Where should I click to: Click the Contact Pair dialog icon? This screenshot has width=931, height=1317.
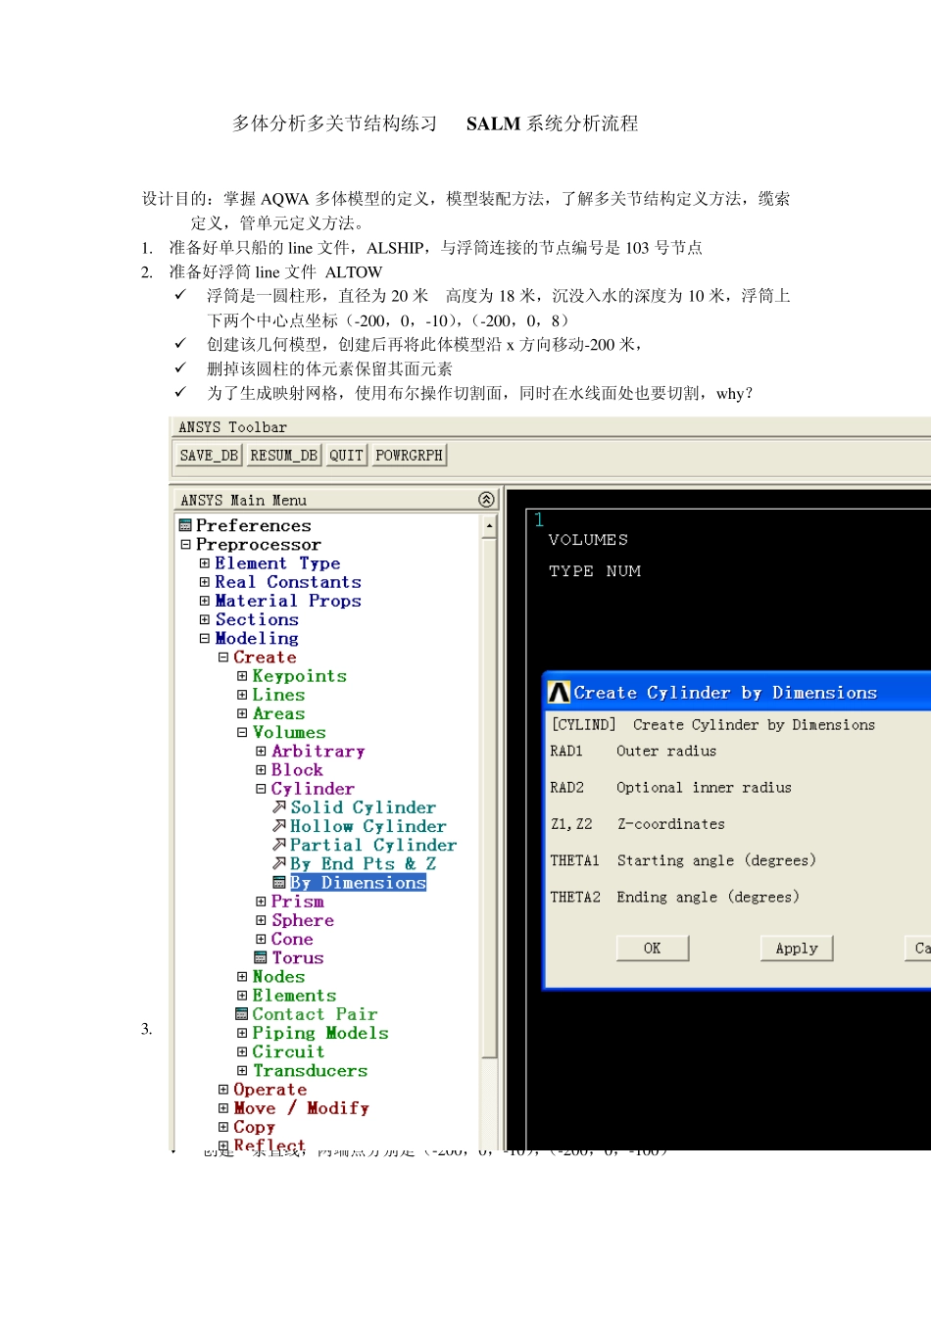coord(242,1014)
